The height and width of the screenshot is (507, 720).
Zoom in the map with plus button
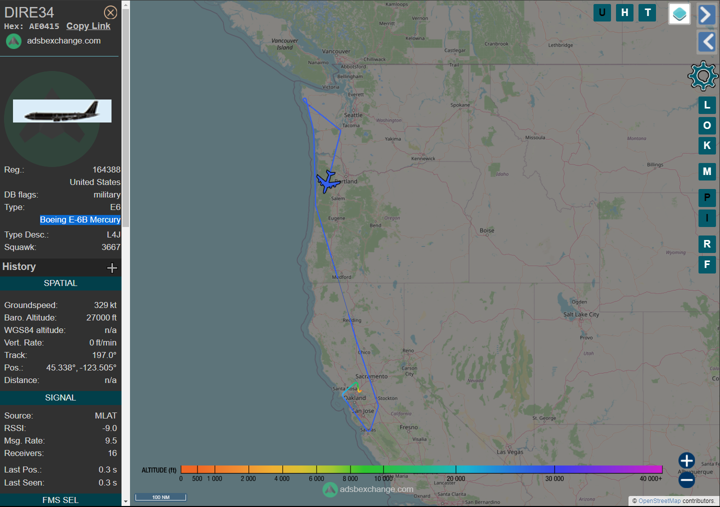tap(686, 460)
